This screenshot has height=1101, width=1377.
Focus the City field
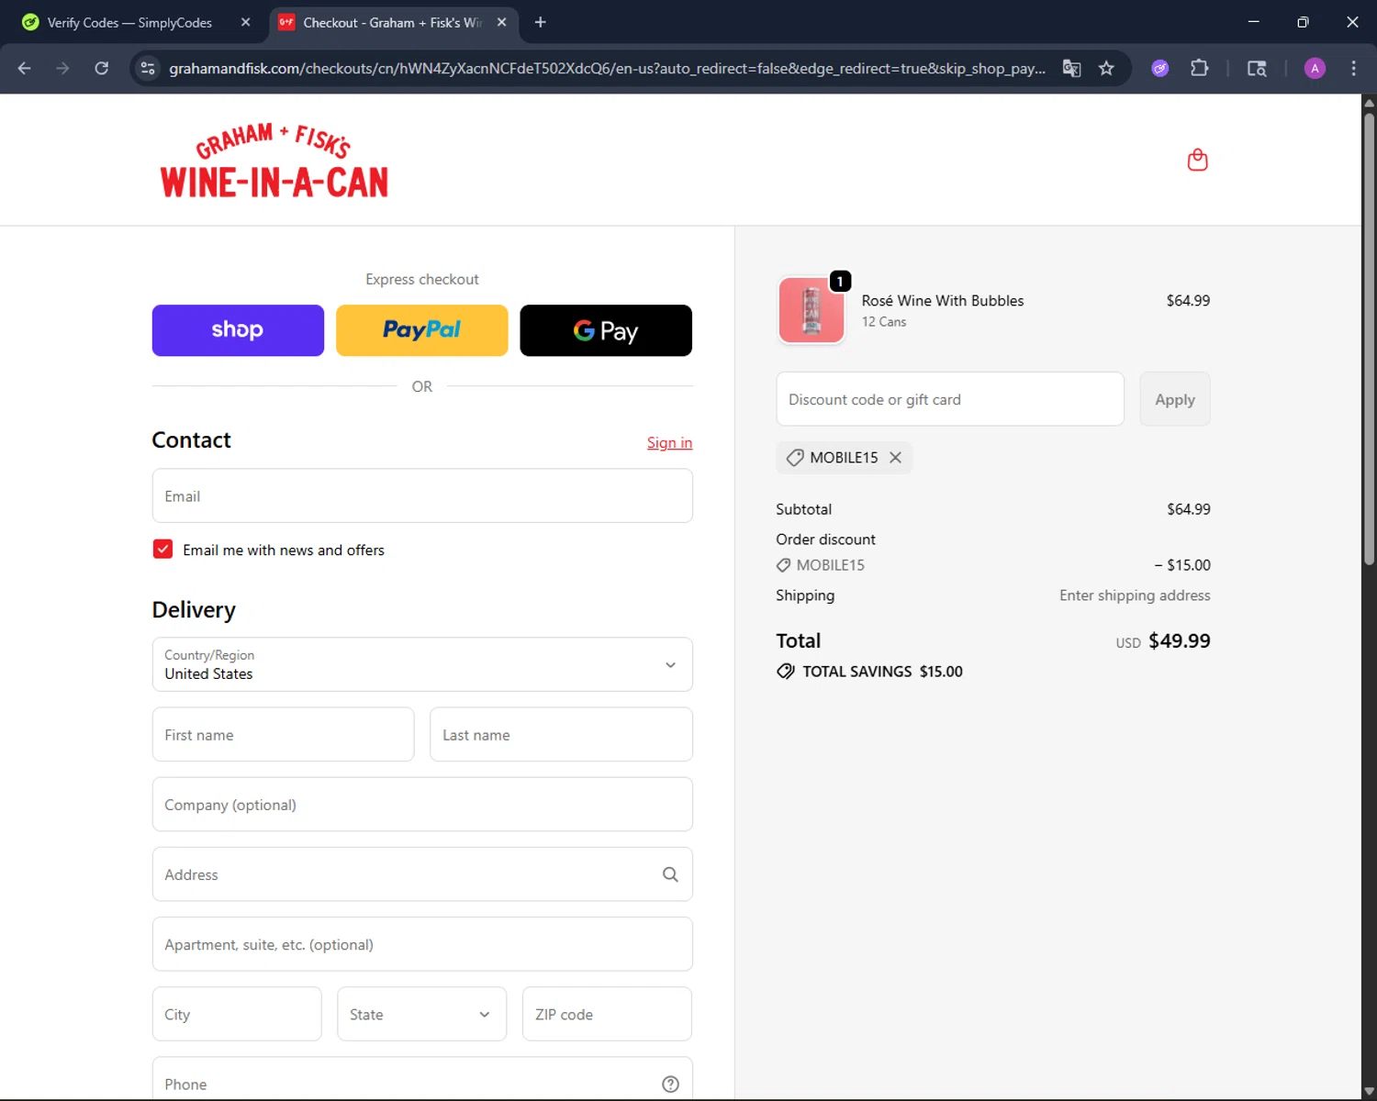click(x=237, y=1014)
